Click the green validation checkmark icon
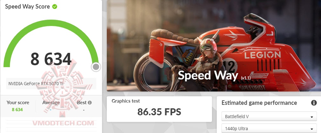321x133 pixels. (x=55, y=7)
